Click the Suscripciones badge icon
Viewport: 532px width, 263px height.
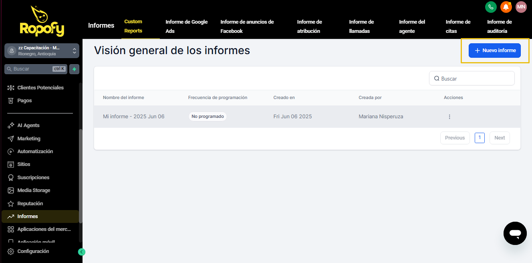tap(11, 177)
